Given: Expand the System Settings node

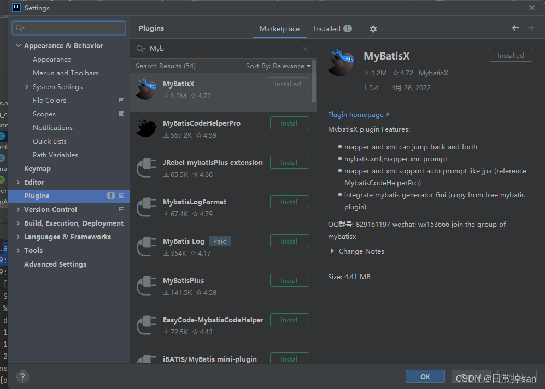Looking at the screenshot, I should click(x=27, y=86).
